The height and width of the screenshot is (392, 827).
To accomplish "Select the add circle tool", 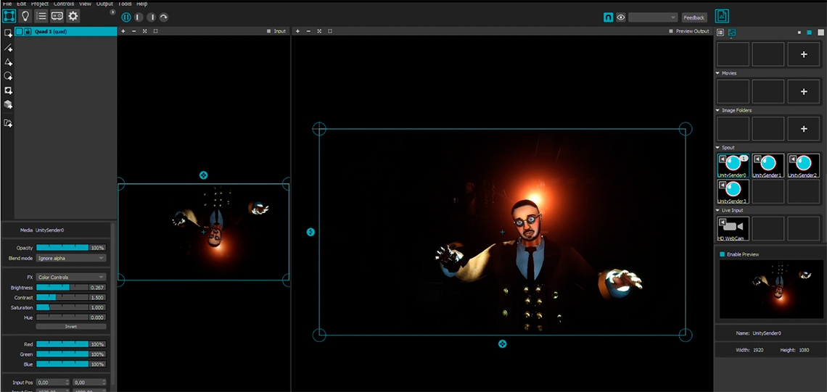I will pos(8,76).
